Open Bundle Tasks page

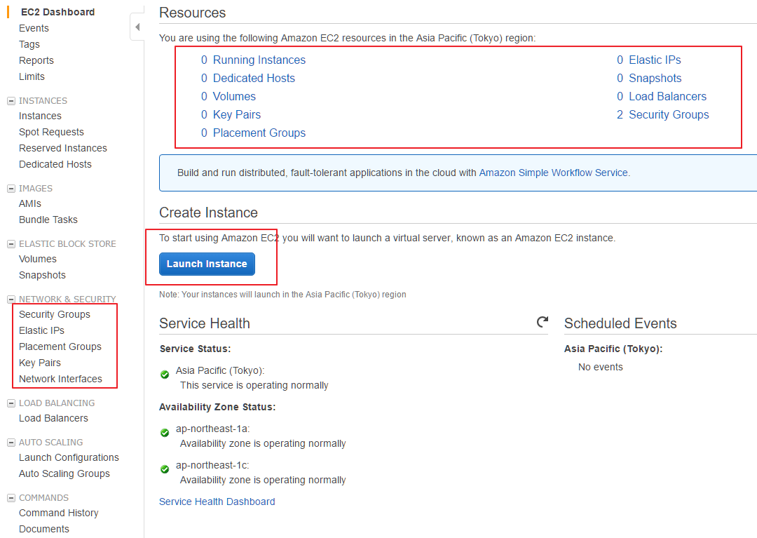48,220
